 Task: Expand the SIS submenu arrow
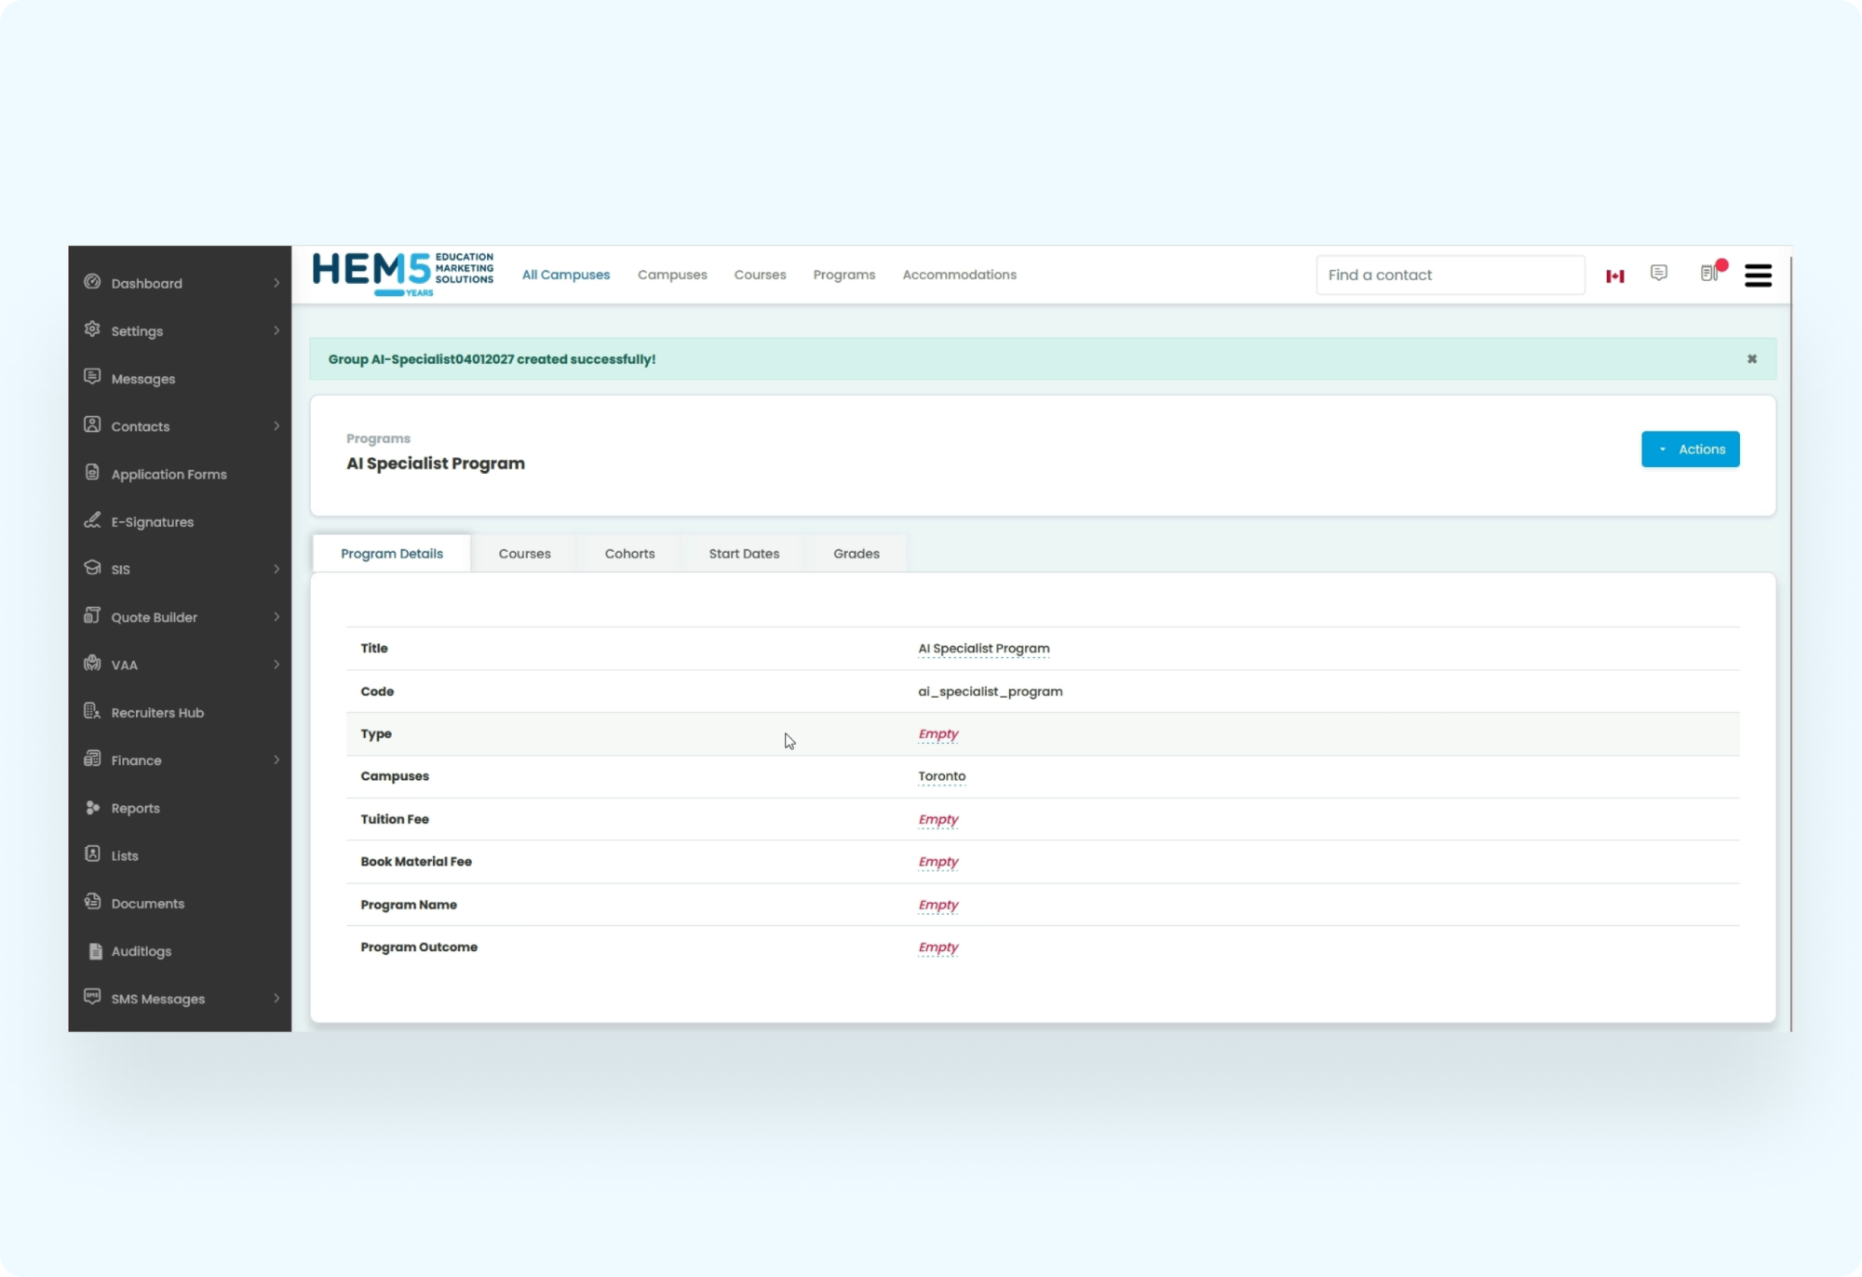coord(277,569)
